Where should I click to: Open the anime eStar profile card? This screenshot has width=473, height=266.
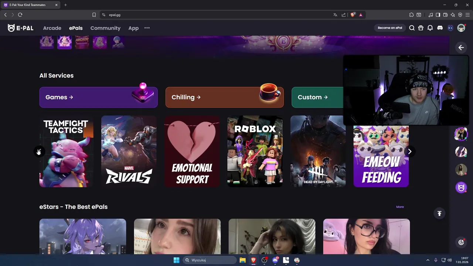(x=83, y=236)
